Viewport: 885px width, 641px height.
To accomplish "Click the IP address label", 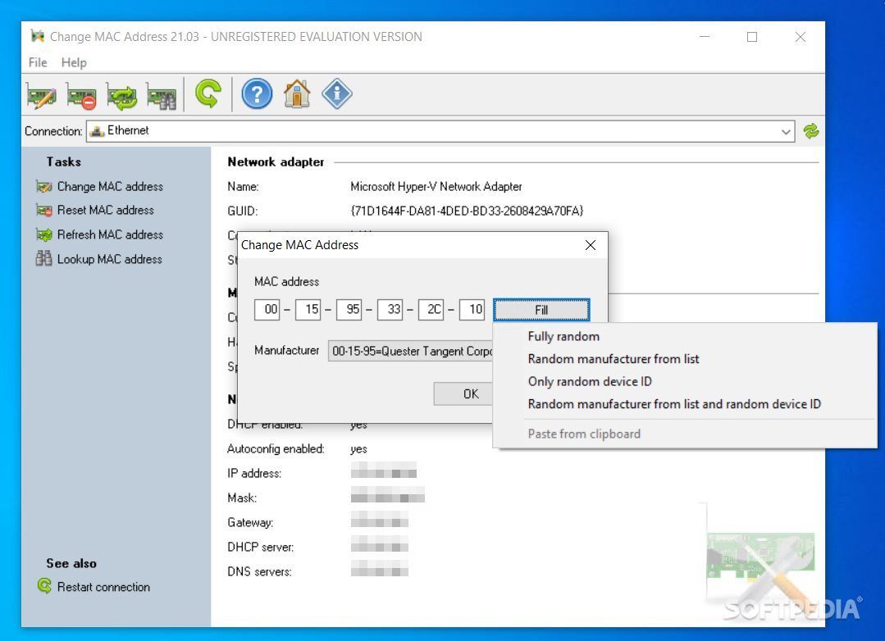I will (x=254, y=474).
